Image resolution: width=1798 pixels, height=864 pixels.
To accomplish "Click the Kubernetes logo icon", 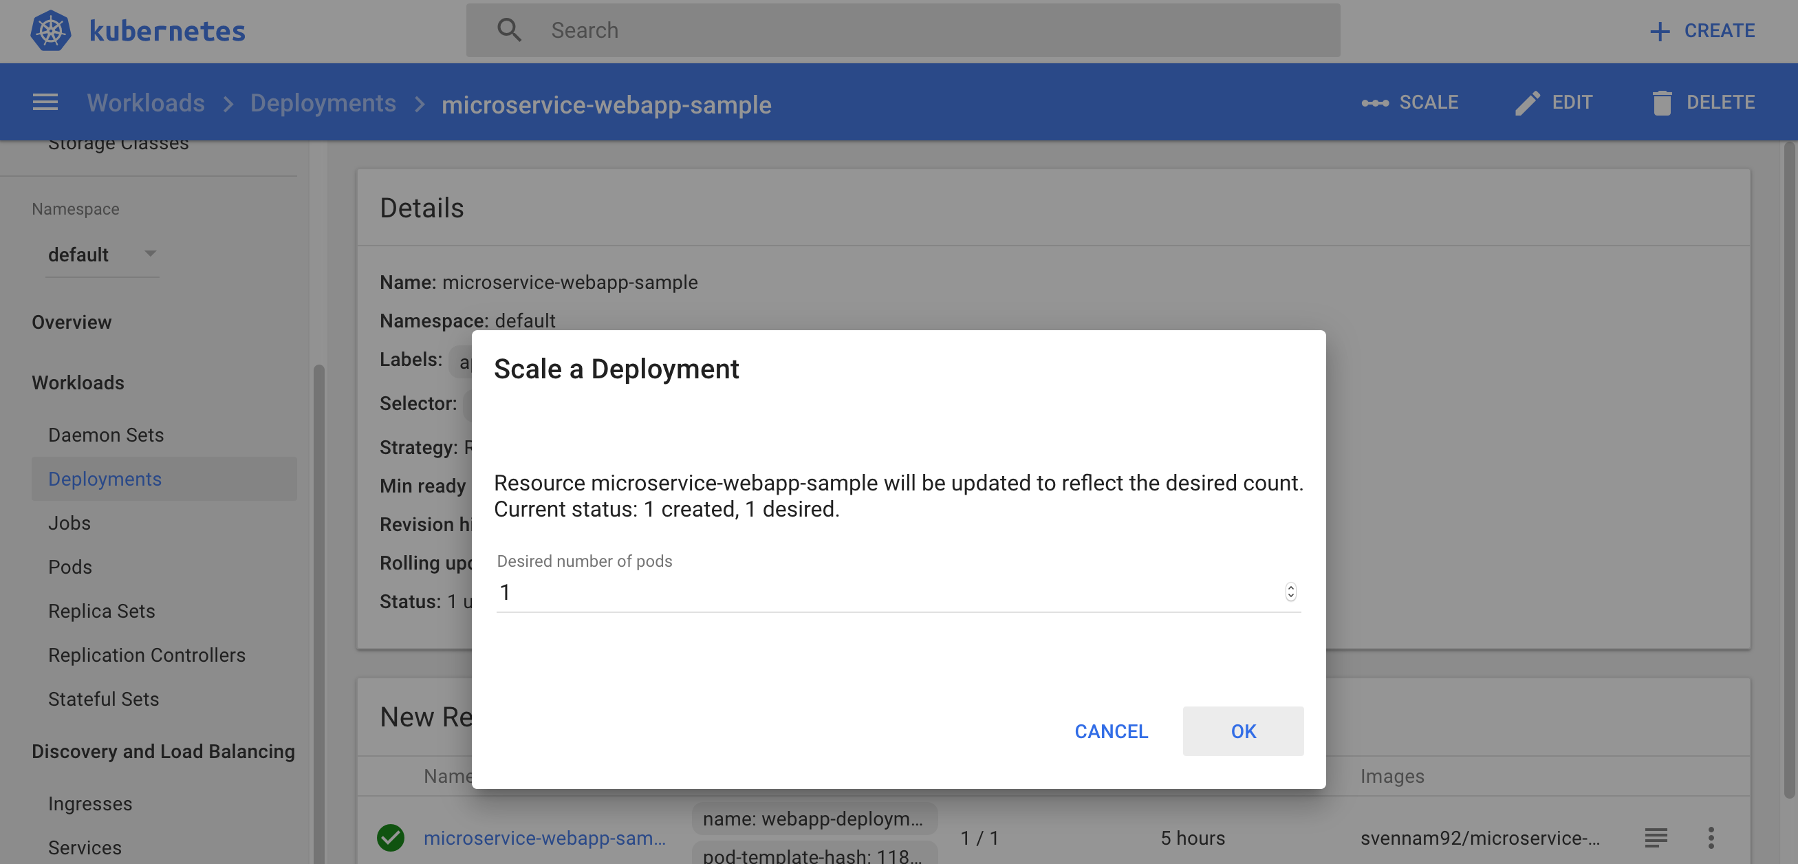I will [x=52, y=31].
